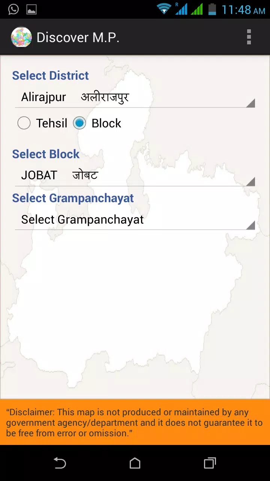The width and height of the screenshot is (270, 481).
Task: Open the JOBAT block dropdown
Action: coord(135,175)
